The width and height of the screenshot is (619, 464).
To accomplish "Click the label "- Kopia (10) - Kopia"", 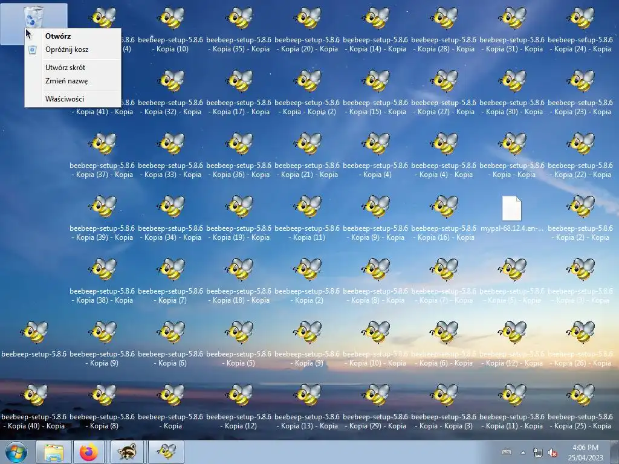I will tap(375, 363).
